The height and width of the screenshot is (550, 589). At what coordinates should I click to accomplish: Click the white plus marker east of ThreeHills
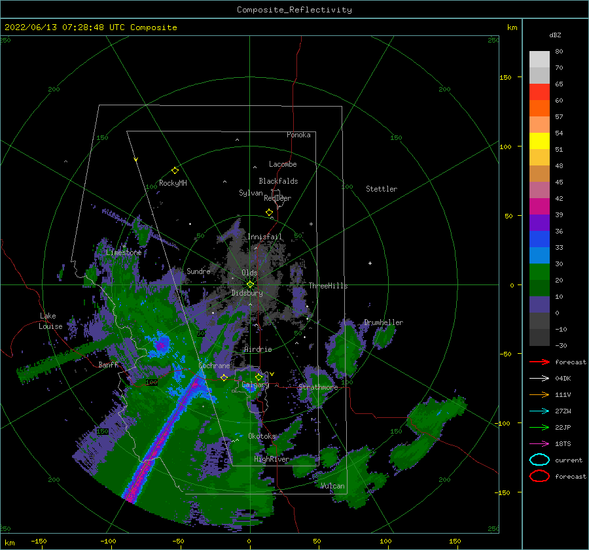tap(370, 263)
